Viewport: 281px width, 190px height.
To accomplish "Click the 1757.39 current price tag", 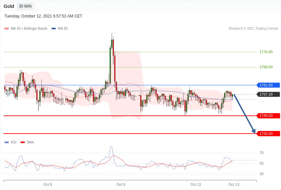I will click(268, 94).
